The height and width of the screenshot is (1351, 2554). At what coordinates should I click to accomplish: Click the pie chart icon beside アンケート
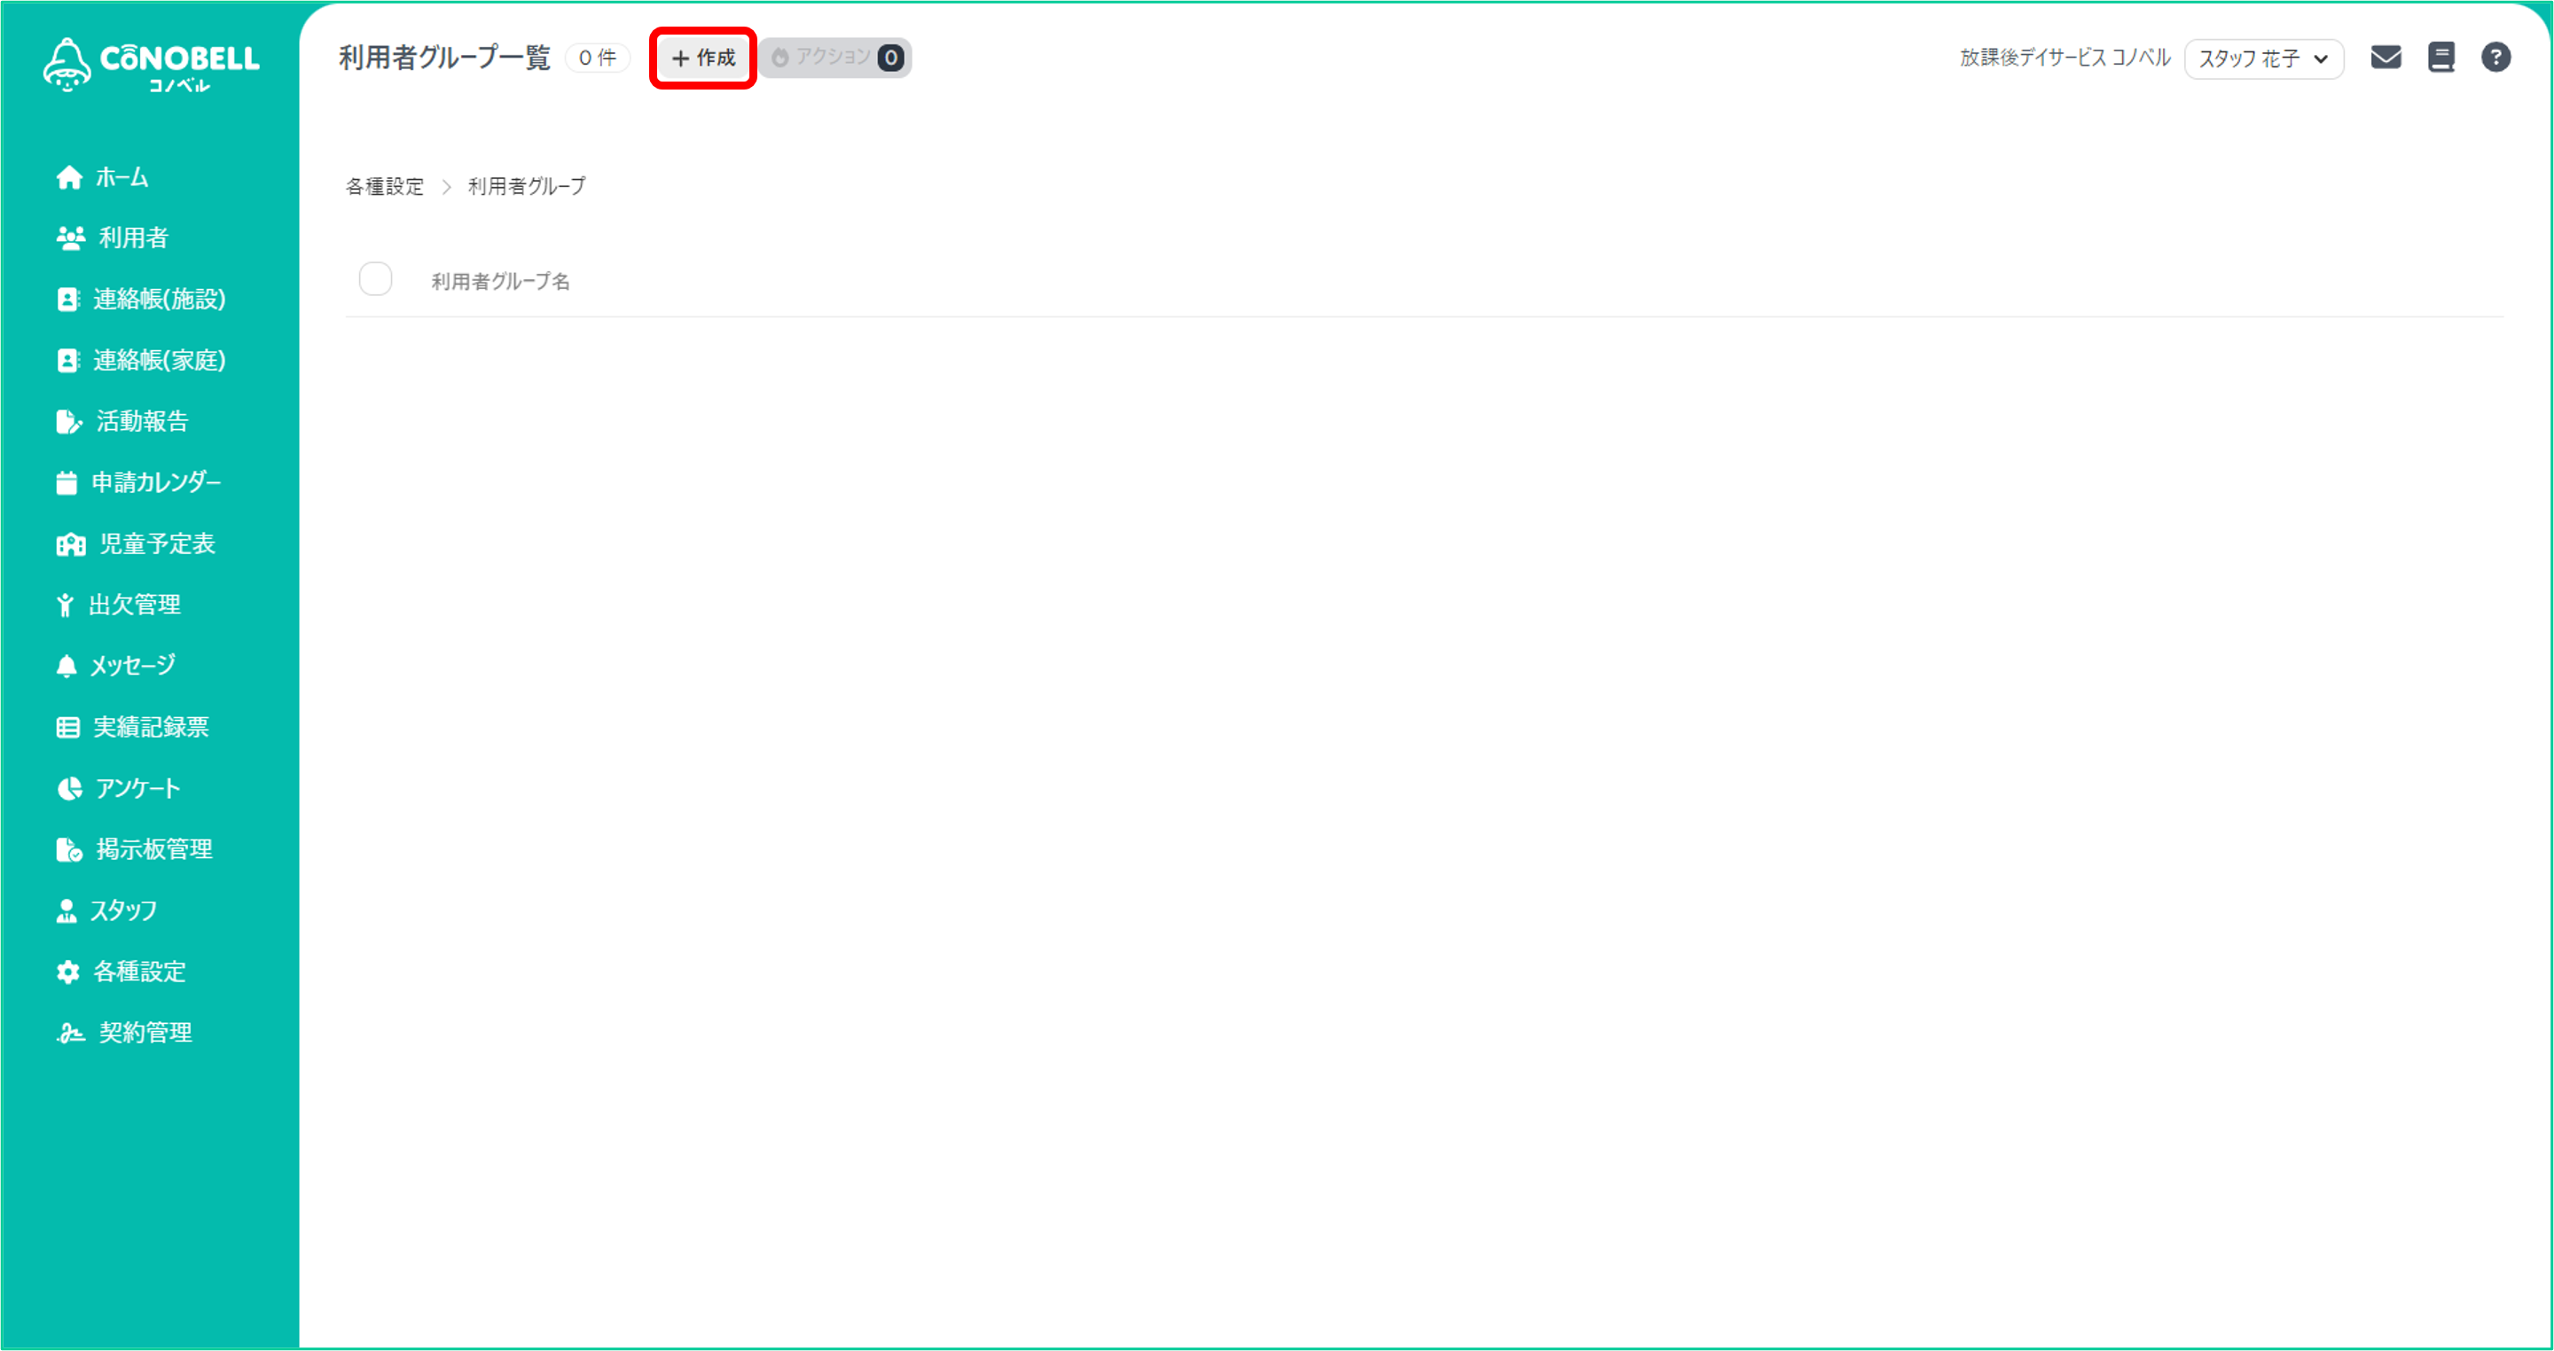pyautogui.click(x=69, y=789)
